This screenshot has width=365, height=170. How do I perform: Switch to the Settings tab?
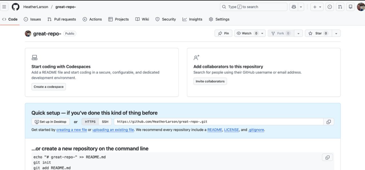(220, 19)
